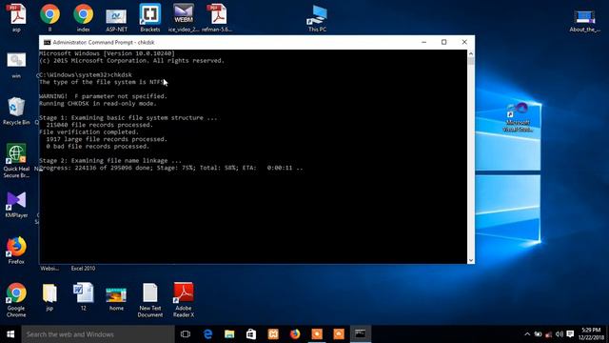Open This PC desktop icon
609x343 pixels.
pyautogui.click(x=317, y=18)
